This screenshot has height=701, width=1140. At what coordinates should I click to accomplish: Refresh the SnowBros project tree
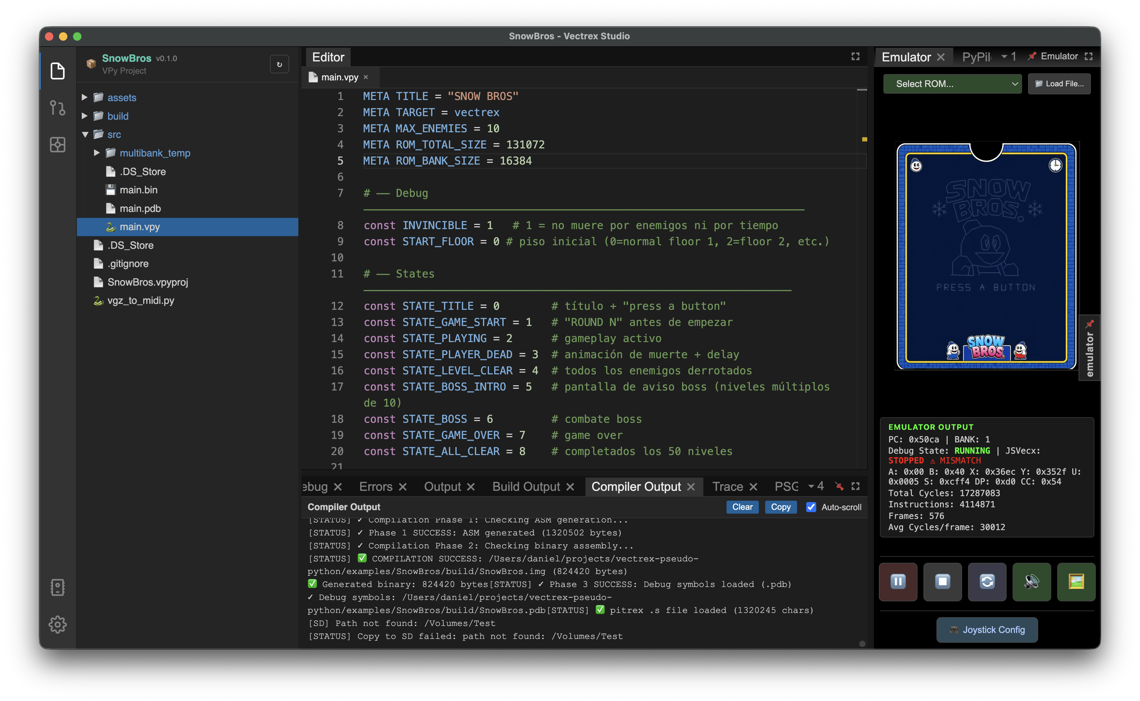click(279, 65)
